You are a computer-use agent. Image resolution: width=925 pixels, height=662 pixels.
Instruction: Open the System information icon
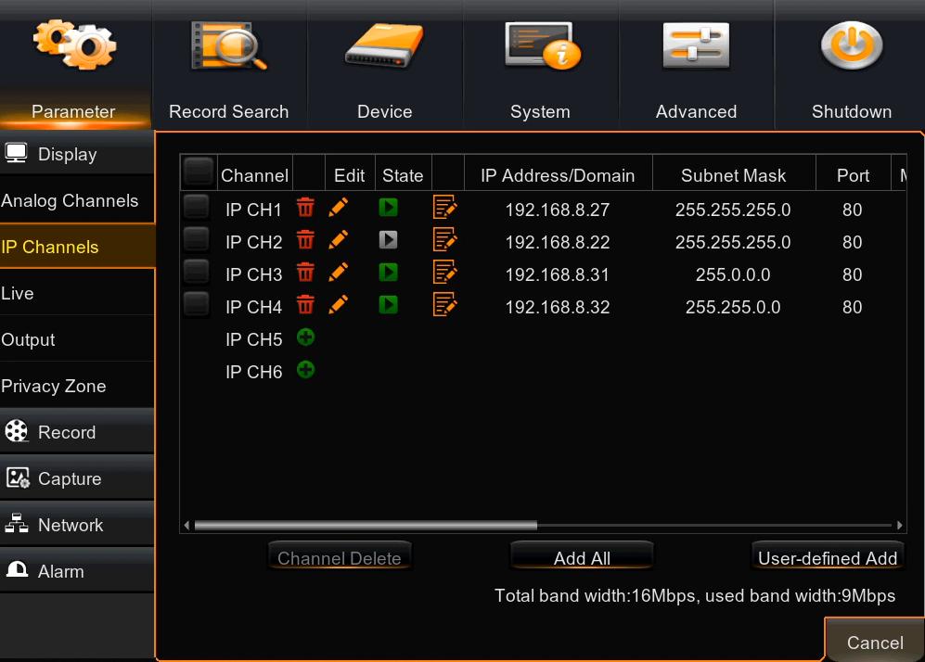coord(543,45)
